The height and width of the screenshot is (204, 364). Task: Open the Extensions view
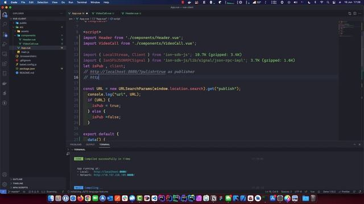(x=5, y=63)
